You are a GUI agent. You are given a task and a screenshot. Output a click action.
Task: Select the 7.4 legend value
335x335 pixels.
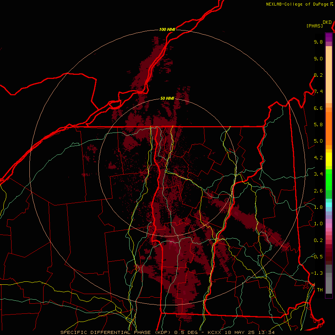[x=318, y=92]
